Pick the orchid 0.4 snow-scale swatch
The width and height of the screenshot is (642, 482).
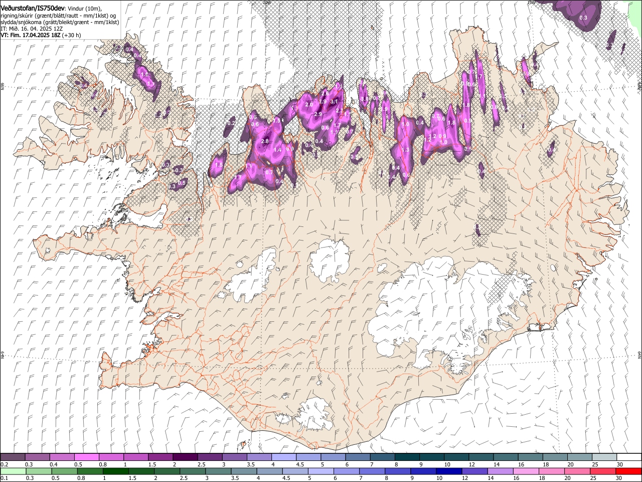tap(62, 457)
